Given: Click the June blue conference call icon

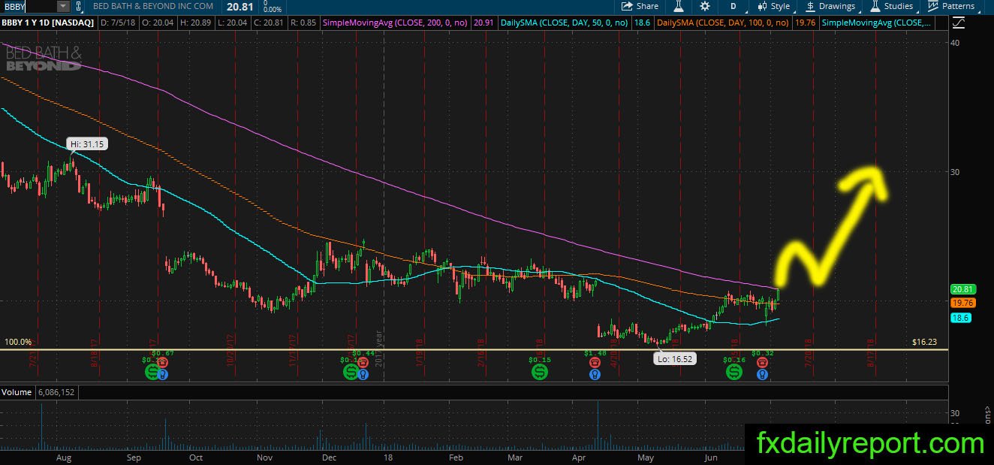Looking at the screenshot, I should [763, 373].
